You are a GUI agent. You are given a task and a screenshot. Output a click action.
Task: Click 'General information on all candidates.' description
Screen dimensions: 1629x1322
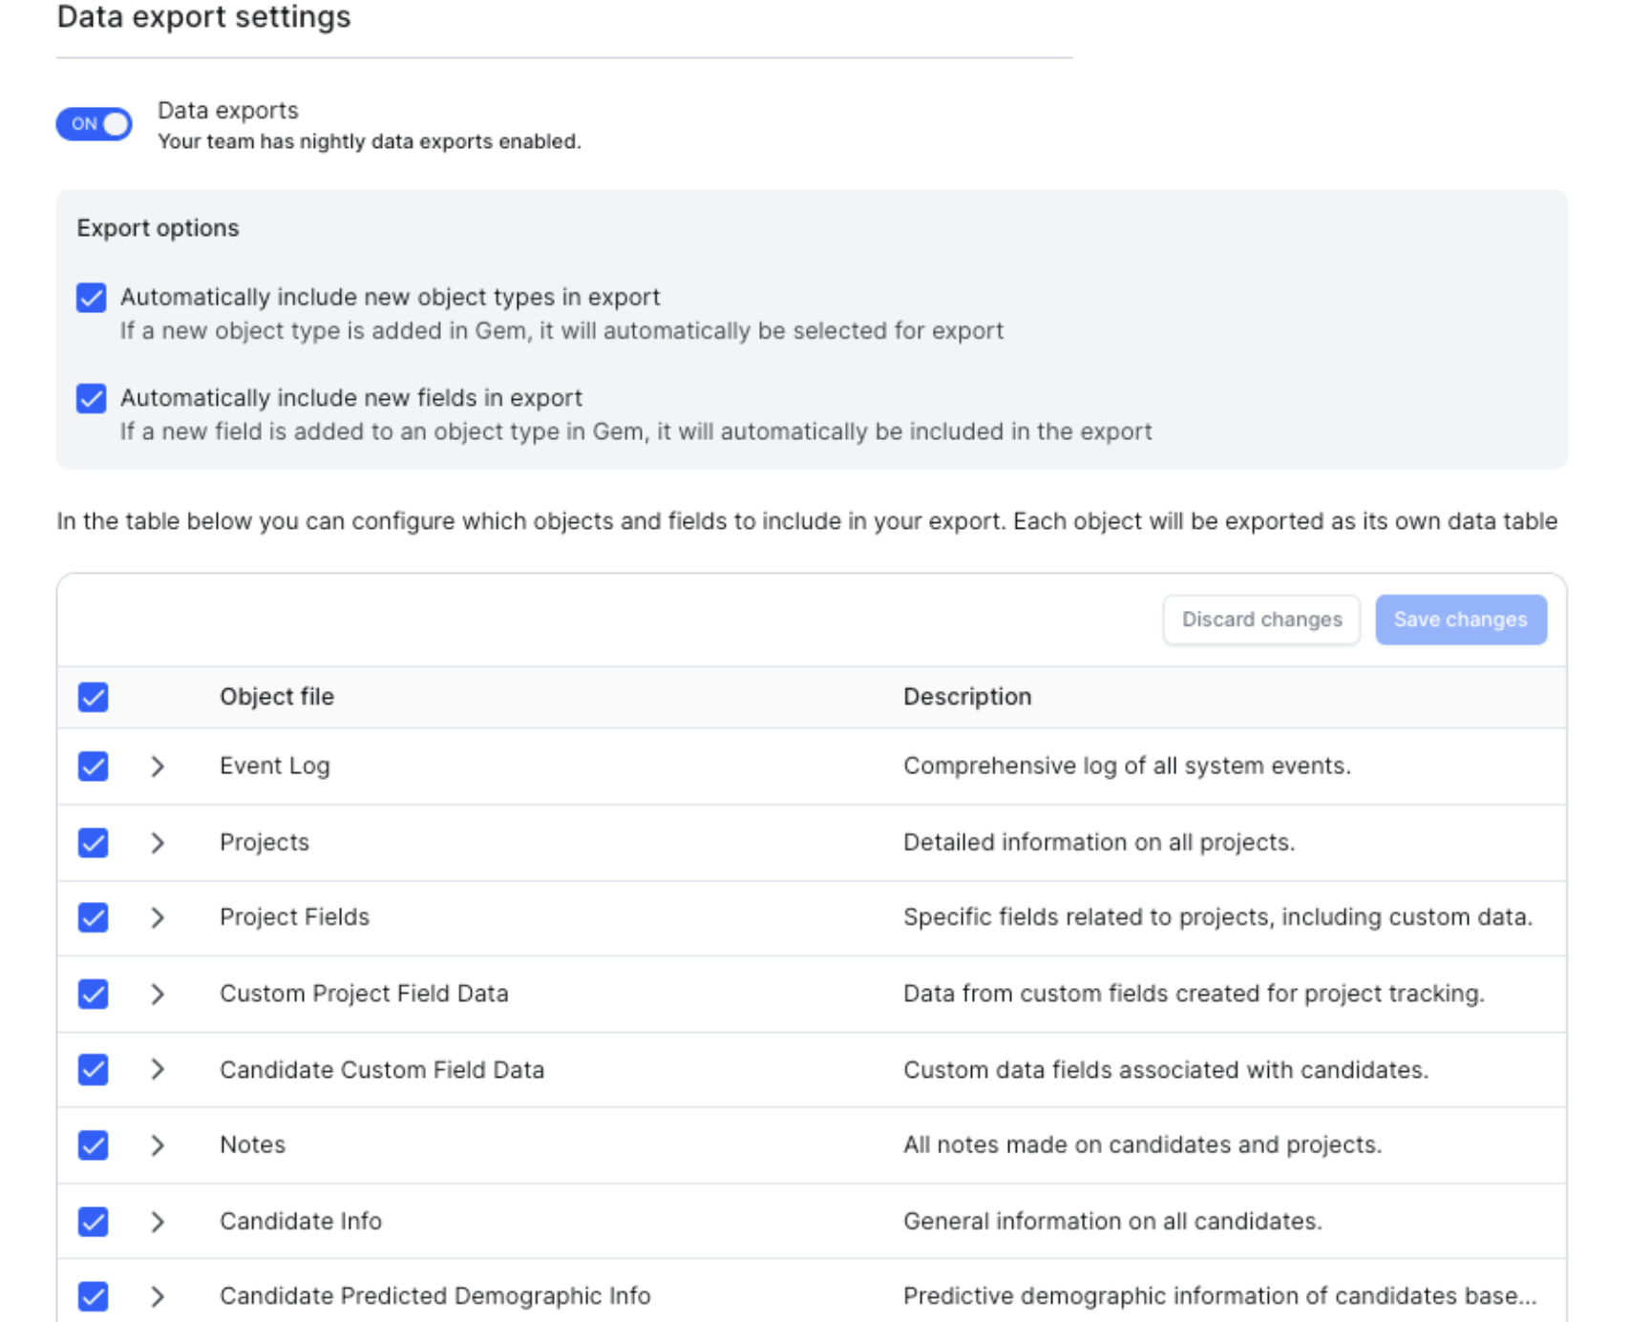coord(1112,1220)
